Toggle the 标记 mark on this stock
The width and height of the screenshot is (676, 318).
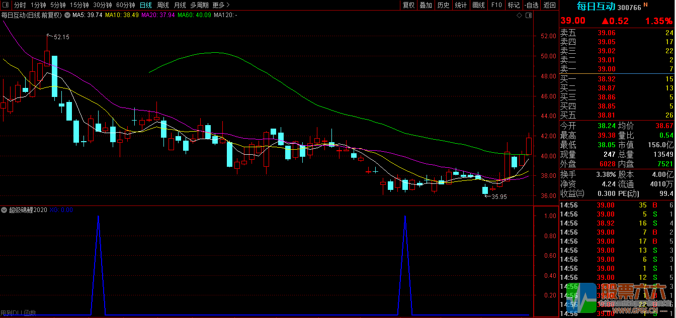tap(514, 5)
